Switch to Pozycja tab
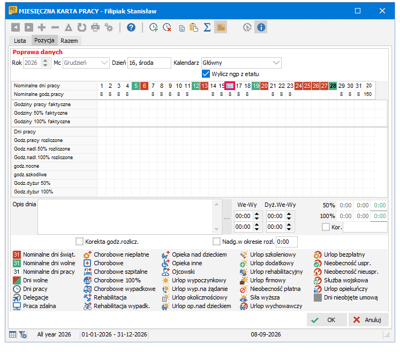This screenshot has height=352, width=400. 44,40
